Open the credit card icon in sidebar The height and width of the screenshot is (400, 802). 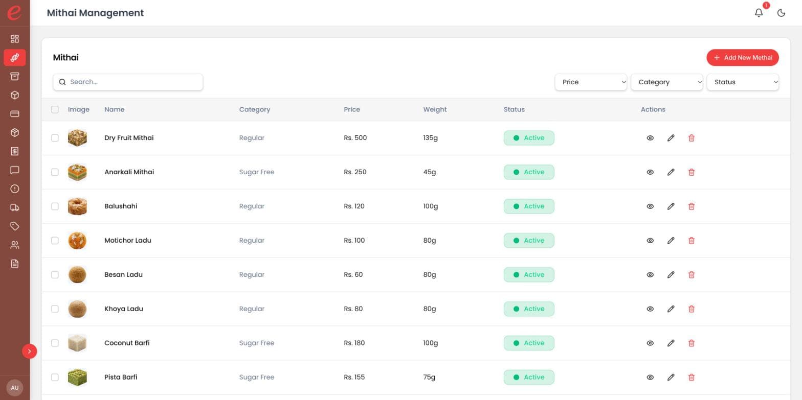click(x=15, y=114)
